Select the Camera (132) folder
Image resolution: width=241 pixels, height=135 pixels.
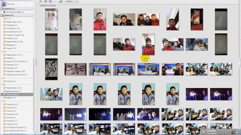(x=12, y=124)
